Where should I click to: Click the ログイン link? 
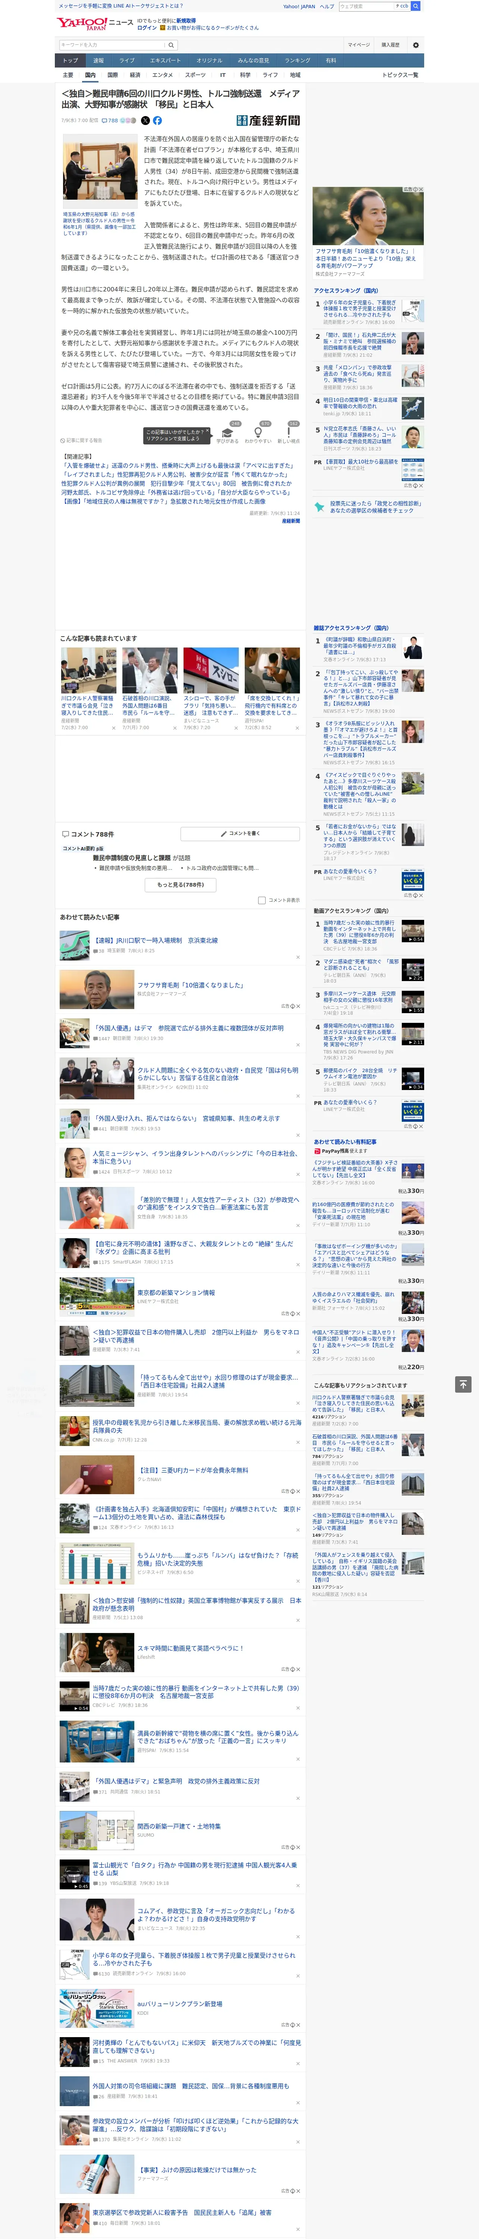(x=147, y=28)
